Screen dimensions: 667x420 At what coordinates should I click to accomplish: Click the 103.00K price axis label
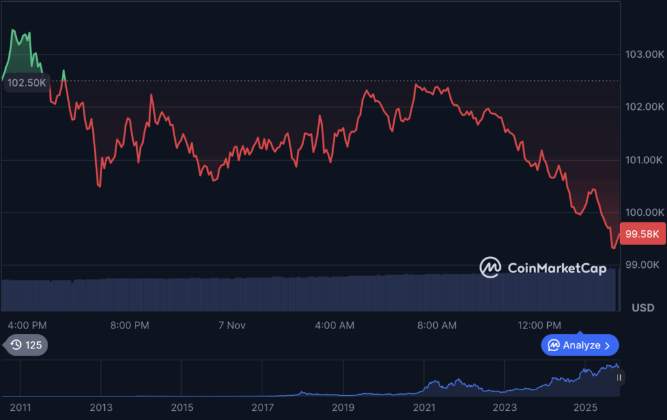(x=644, y=54)
